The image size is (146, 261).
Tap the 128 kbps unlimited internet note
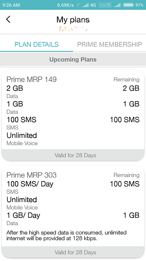click(67, 235)
